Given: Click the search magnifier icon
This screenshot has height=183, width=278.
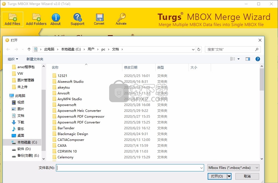Looking at the screenshot, I should pos(257,49).
